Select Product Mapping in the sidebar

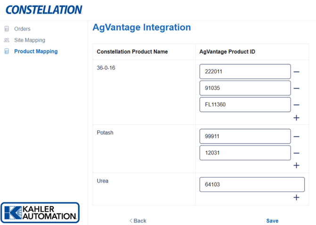36,51
